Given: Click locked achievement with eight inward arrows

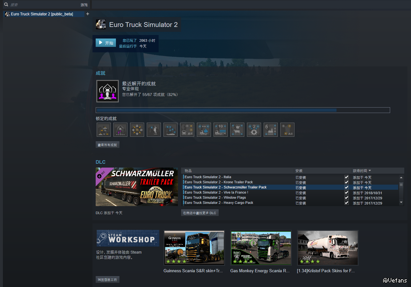Looking at the screenshot, I should (x=137, y=130).
